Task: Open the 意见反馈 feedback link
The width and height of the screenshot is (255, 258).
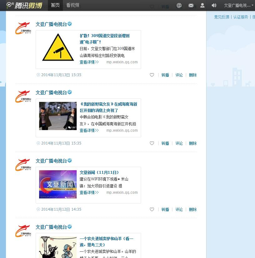Action: tap(222, 17)
